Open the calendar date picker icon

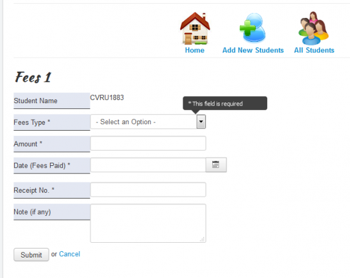pos(216,165)
